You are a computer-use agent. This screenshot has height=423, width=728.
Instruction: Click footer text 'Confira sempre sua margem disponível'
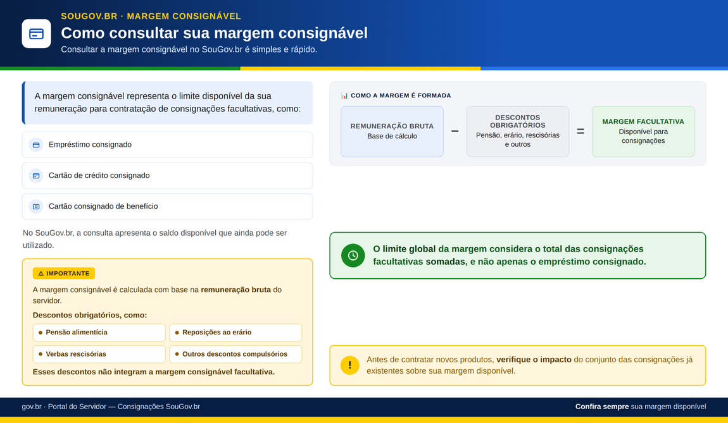coord(641,407)
